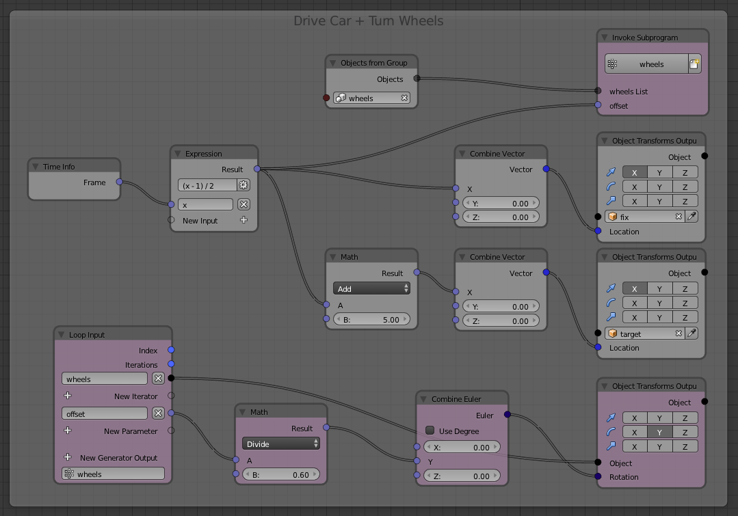Enable the Use Degree checkbox
The image size is (738, 516).
tap(430, 431)
